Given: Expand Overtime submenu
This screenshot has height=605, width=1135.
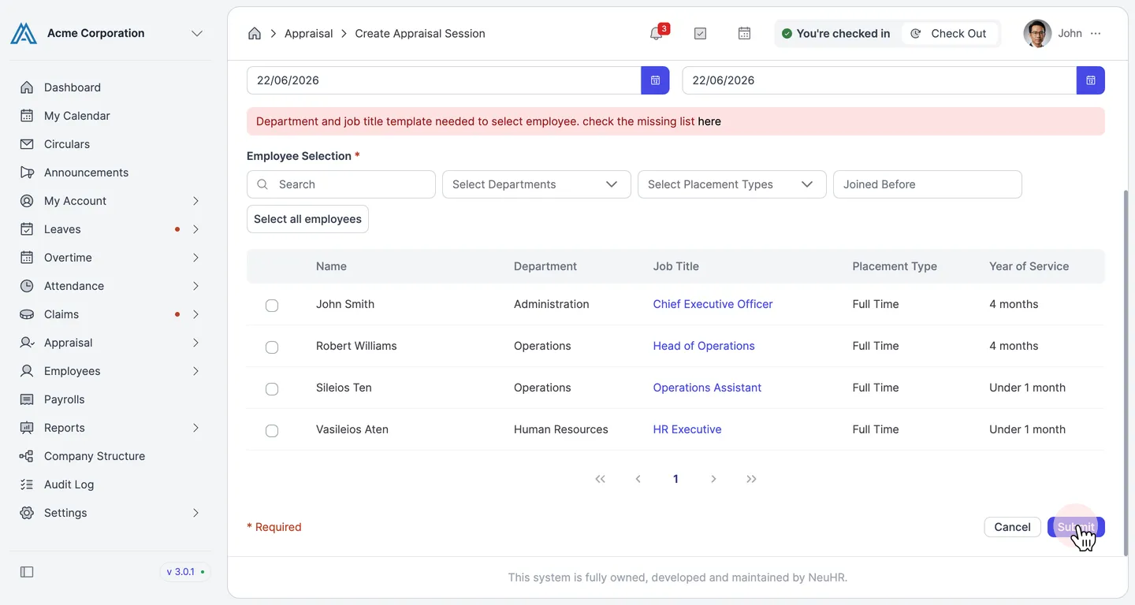Looking at the screenshot, I should (195, 258).
